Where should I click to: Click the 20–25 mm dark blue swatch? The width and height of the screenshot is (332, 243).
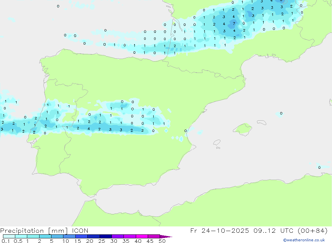coord(94,236)
